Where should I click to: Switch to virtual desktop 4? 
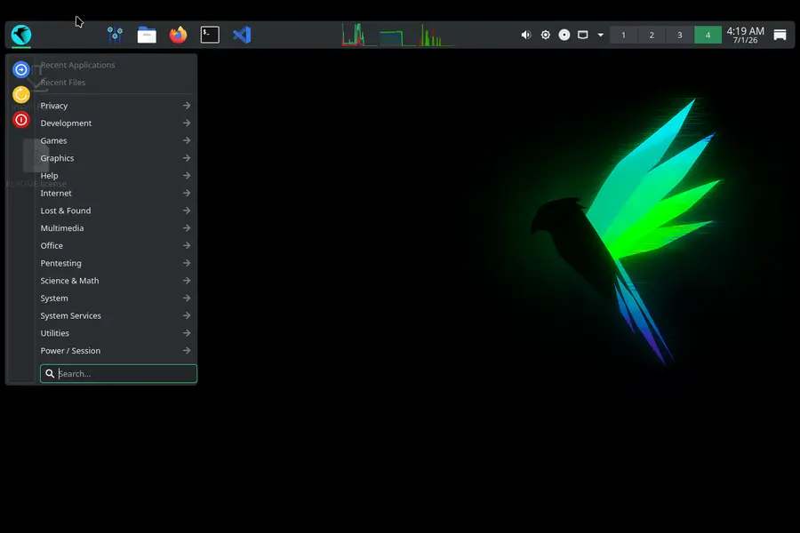(x=708, y=35)
